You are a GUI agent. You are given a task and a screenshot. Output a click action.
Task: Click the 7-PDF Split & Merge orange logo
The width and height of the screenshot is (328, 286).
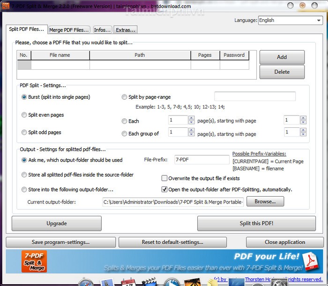34,261
